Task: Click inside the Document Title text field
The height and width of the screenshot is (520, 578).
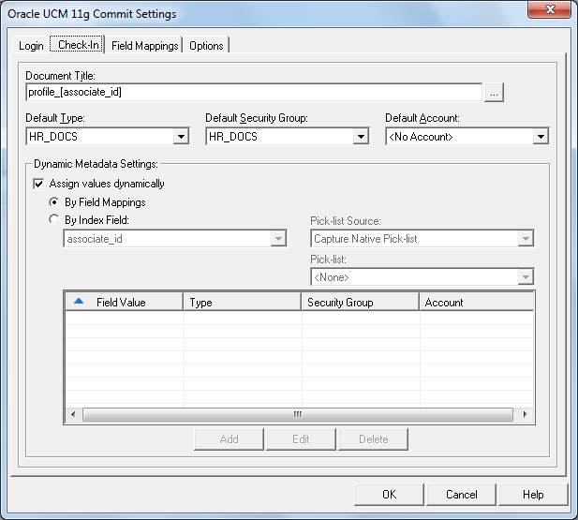Action: pos(253,92)
